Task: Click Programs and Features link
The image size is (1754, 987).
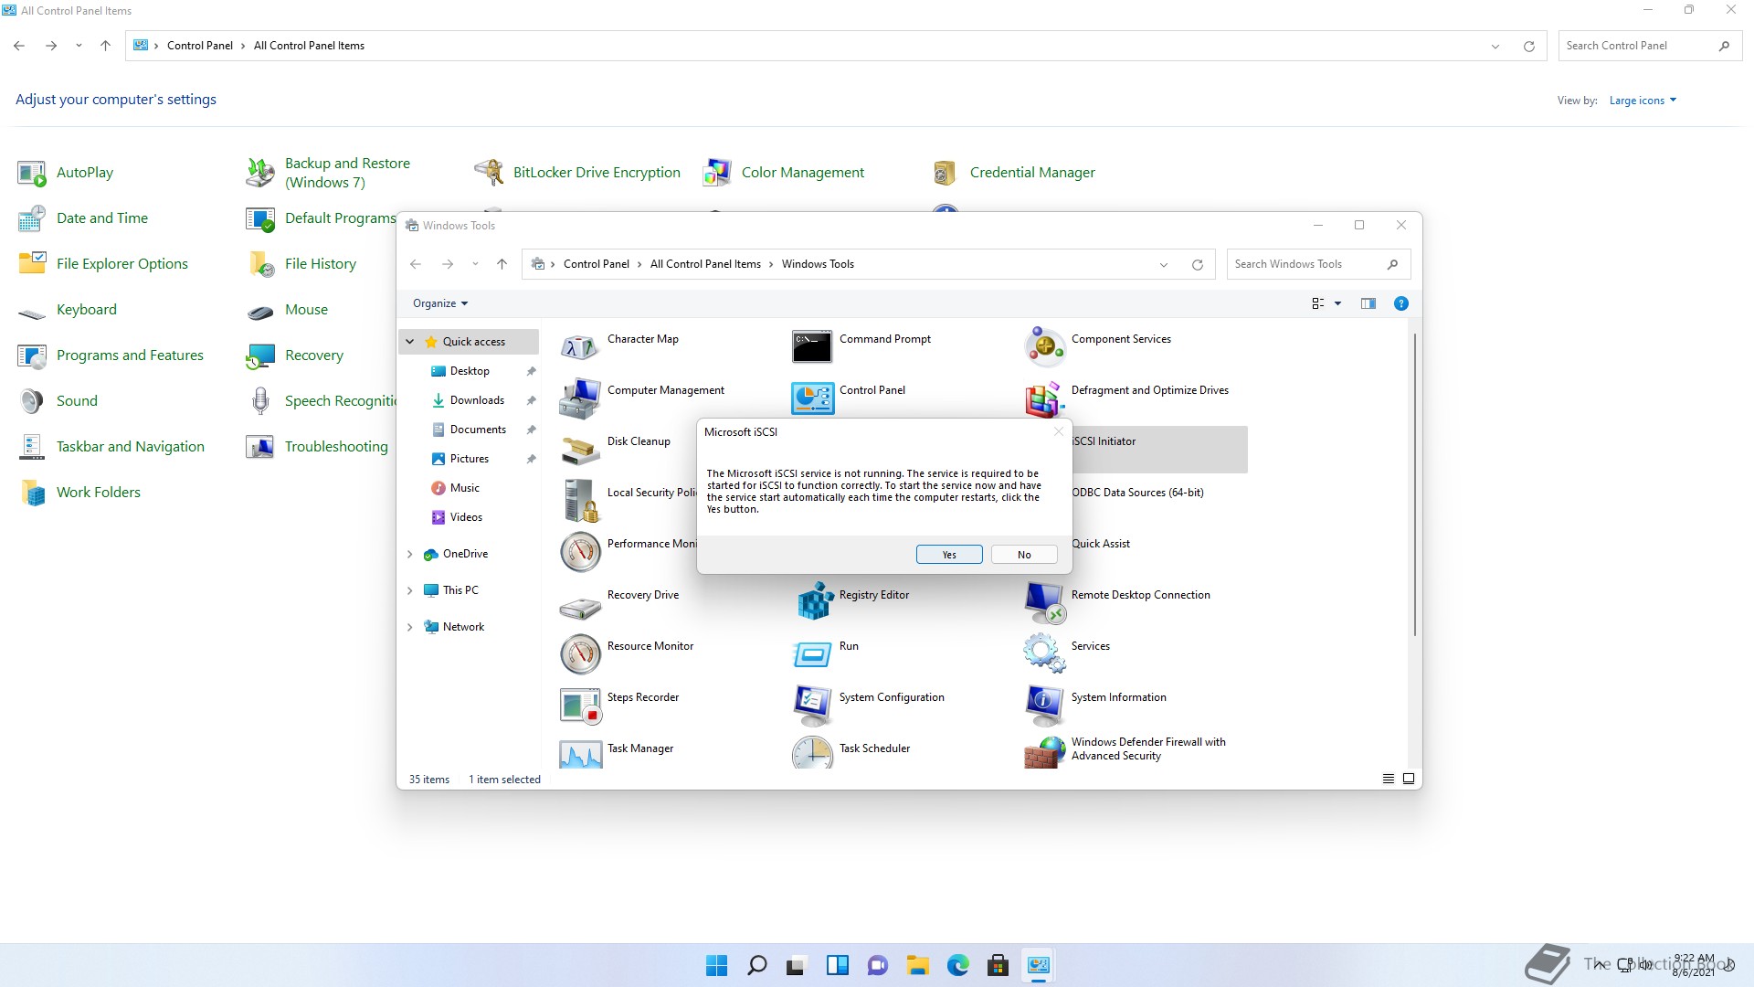Action: (130, 355)
